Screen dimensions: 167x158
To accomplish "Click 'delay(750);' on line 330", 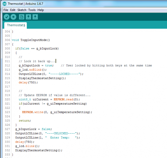I will pyautogui.click(x=25, y=142).
